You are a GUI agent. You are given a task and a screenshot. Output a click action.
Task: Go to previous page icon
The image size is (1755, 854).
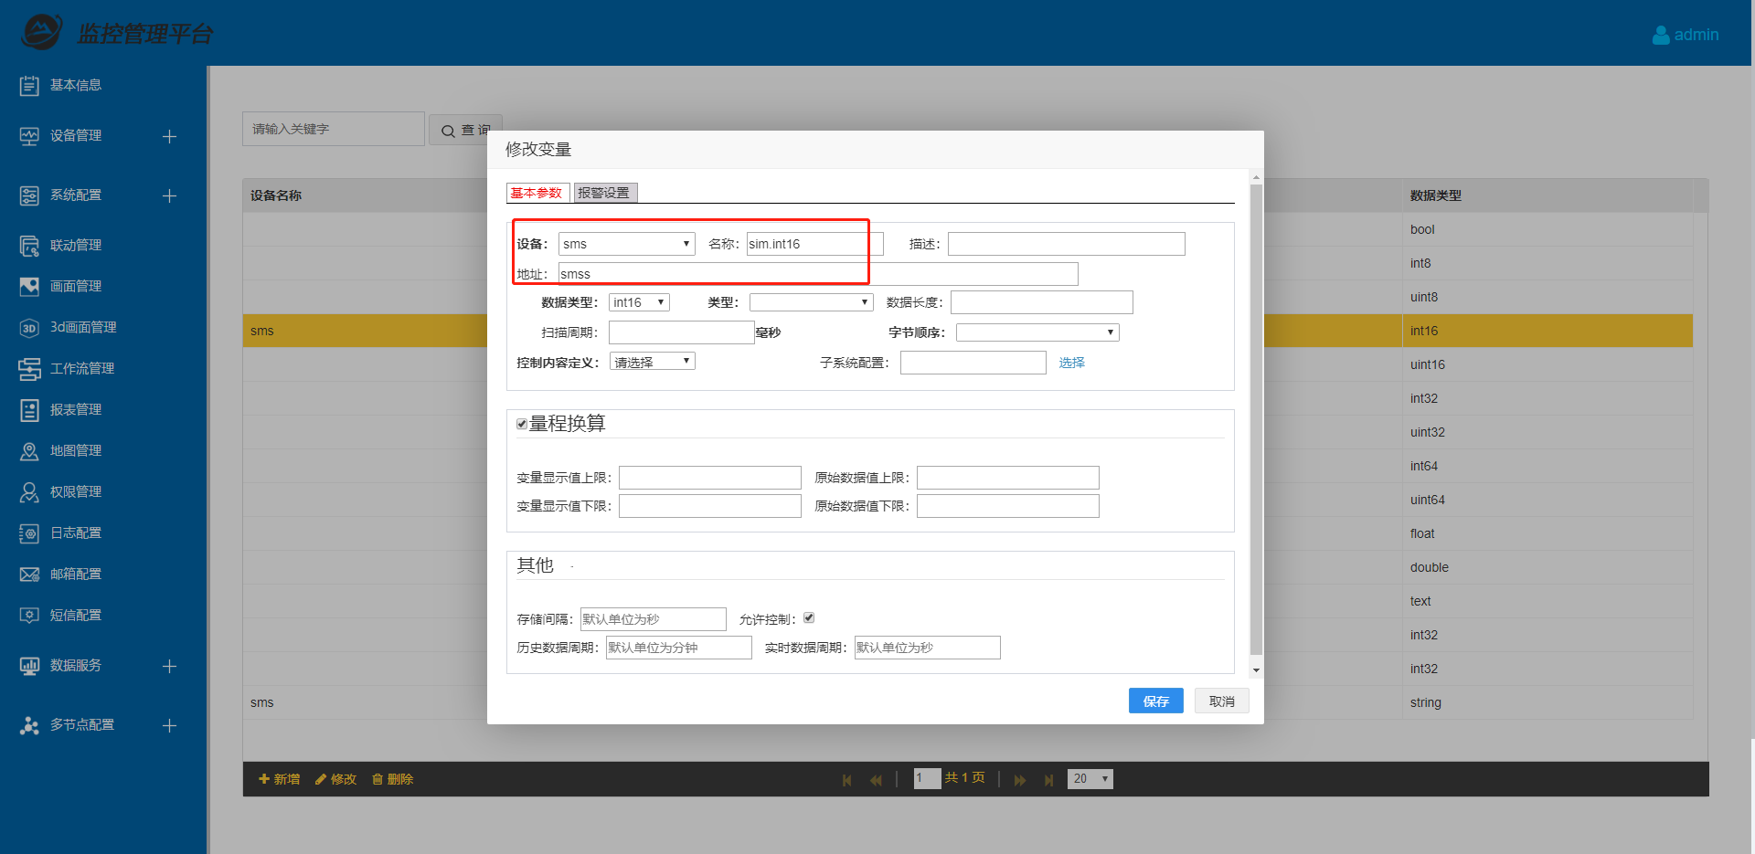876,780
